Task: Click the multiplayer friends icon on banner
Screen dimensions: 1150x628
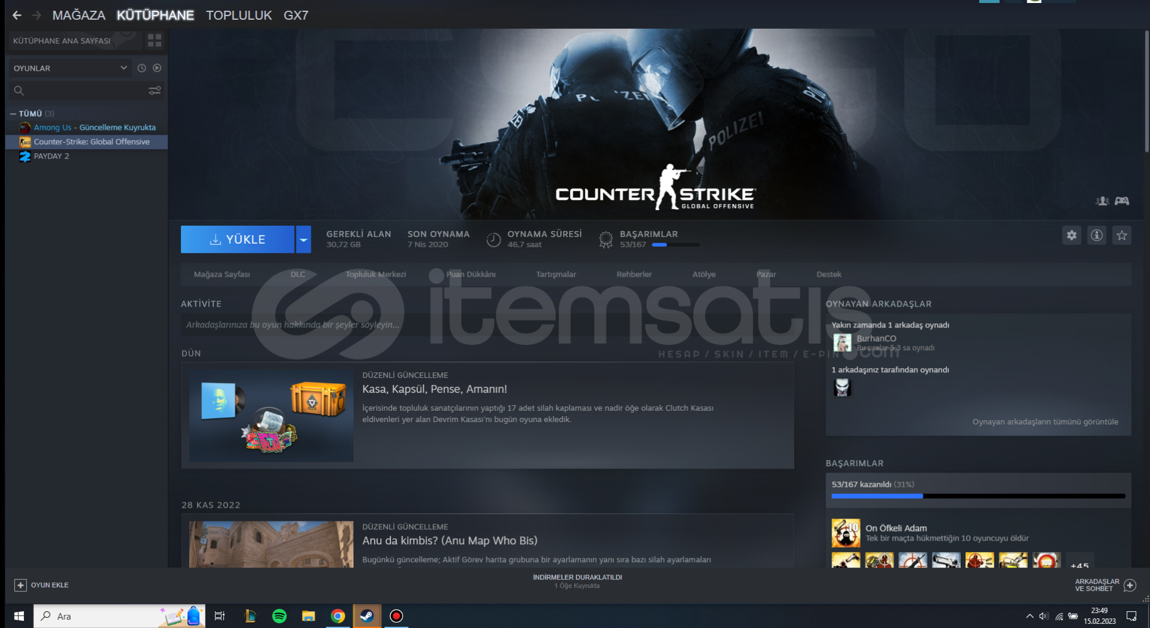Action: pyautogui.click(x=1102, y=201)
